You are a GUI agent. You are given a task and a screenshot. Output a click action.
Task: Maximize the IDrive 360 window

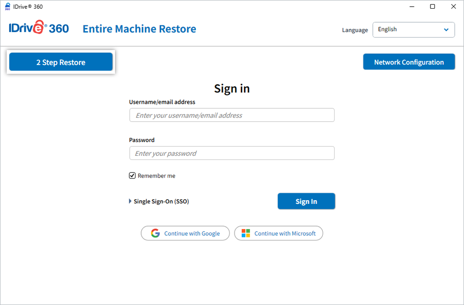click(433, 7)
